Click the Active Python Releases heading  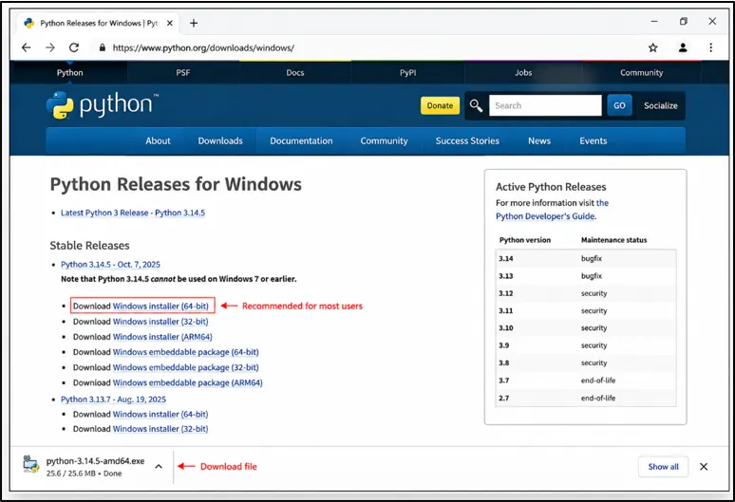pos(551,187)
